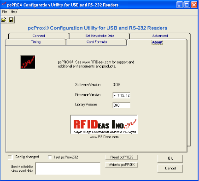Switch to the Set Keystroke Data tab
The height and width of the screenshot is (181, 199).
click(x=100, y=35)
